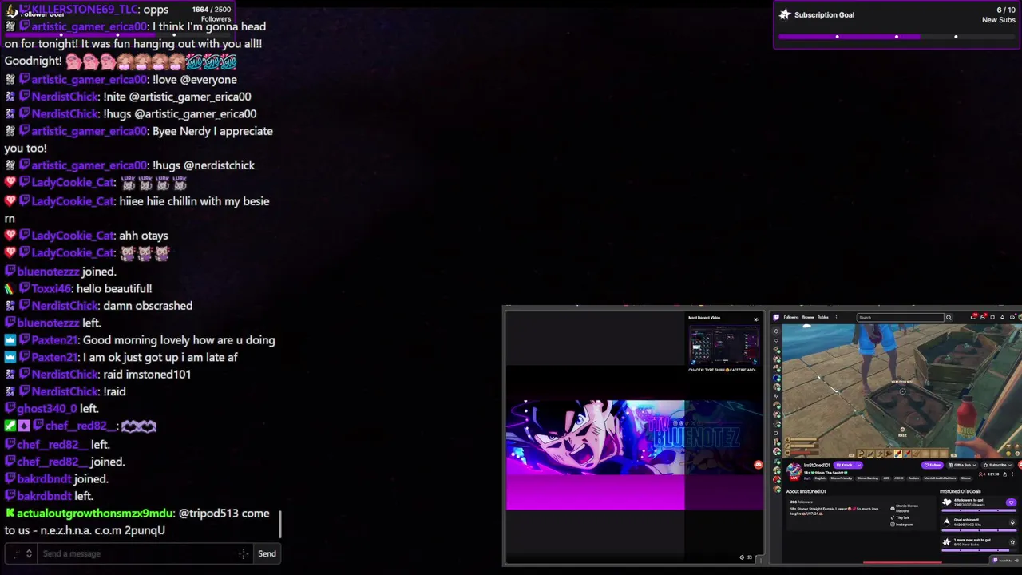Click the mute icon beside Most Recent Video
Viewport: 1022px width, 575px height.
point(756,319)
